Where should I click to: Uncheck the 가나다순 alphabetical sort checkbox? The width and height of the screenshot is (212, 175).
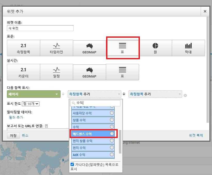click(73, 165)
